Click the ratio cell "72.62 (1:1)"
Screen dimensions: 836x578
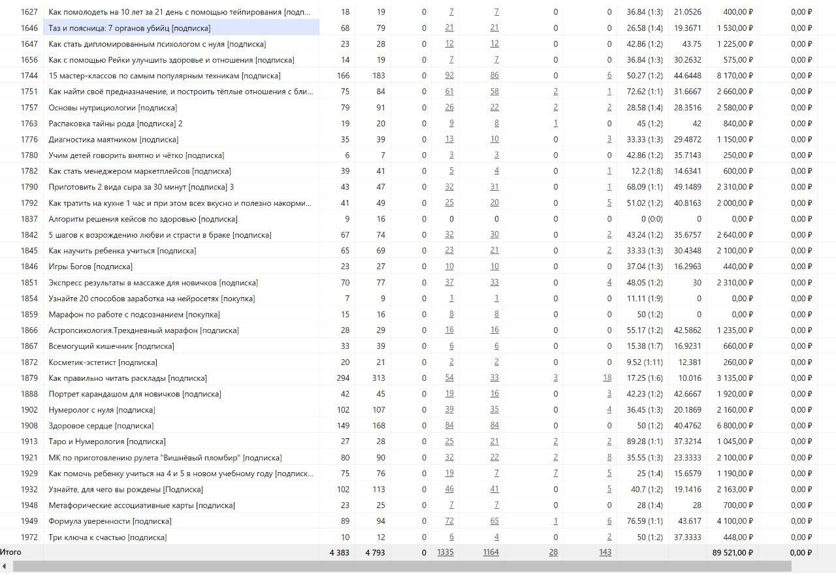pos(643,91)
